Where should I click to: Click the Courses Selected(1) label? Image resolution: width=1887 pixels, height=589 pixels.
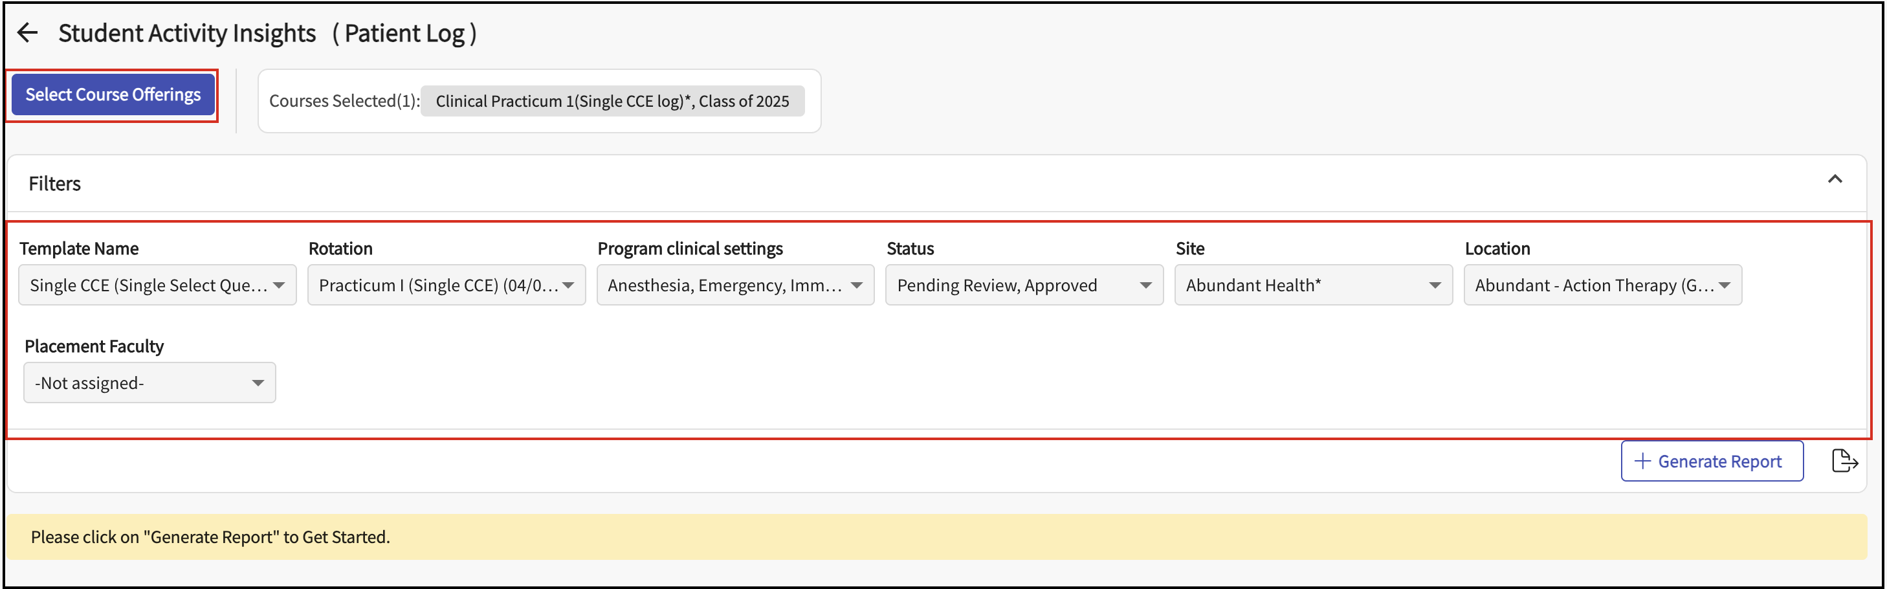click(x=344, y=101)
